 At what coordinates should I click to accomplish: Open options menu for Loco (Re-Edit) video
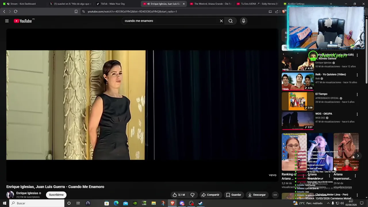[x=357, y=55]
